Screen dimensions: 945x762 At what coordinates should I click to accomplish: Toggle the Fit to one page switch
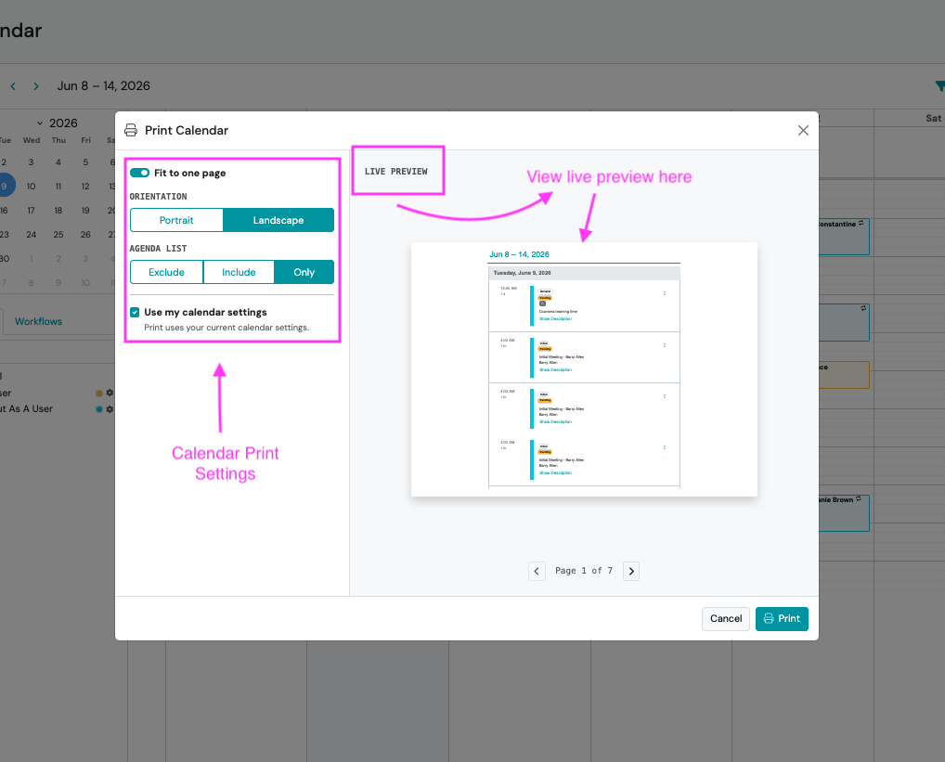tap(140, 173)
